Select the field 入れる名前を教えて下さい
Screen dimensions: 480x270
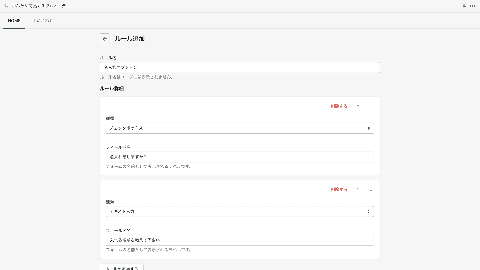[x=240, y=240]
